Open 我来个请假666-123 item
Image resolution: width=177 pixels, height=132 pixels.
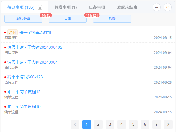[25, 77]
